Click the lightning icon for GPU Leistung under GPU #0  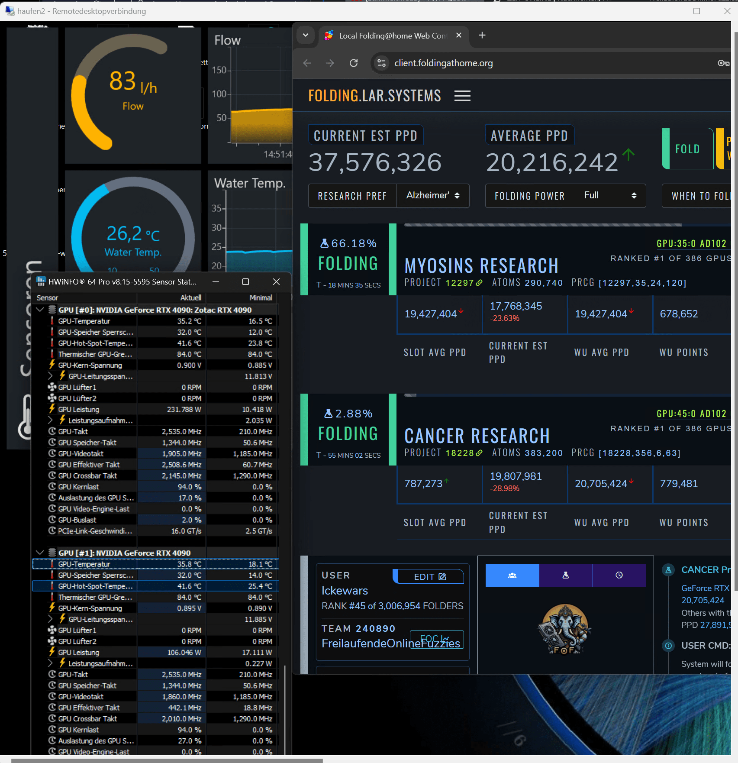52,409
